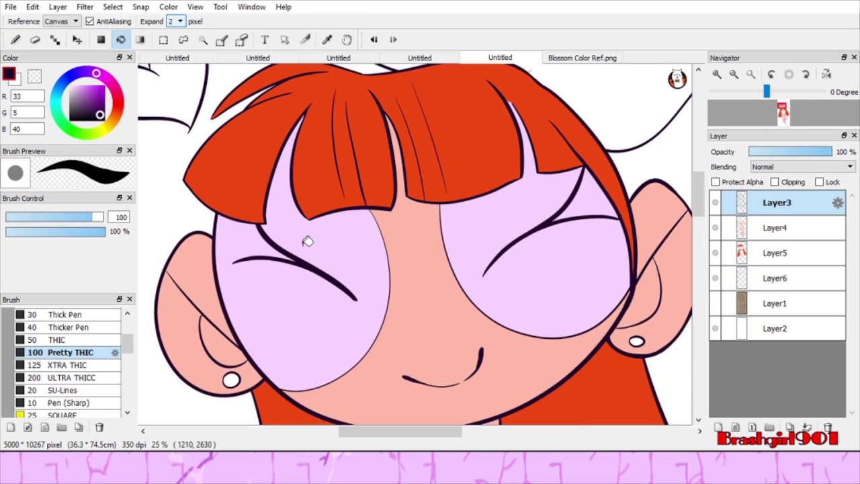
Task: Rotate canvas left in Navigator
Action: pos(771,74)
